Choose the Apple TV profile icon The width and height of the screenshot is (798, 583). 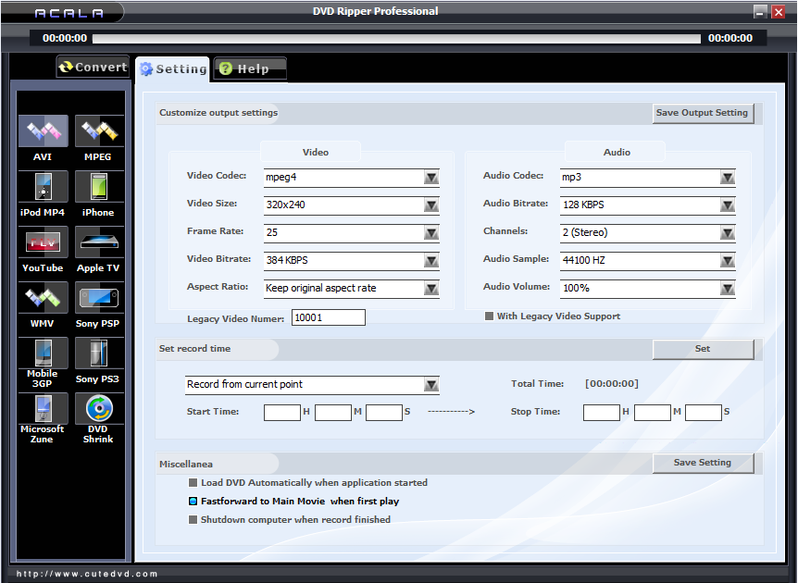[98, 243]
